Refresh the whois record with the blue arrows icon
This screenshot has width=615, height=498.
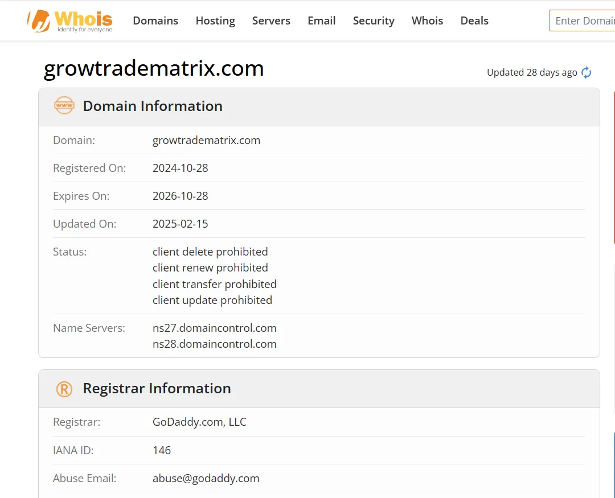586,72
